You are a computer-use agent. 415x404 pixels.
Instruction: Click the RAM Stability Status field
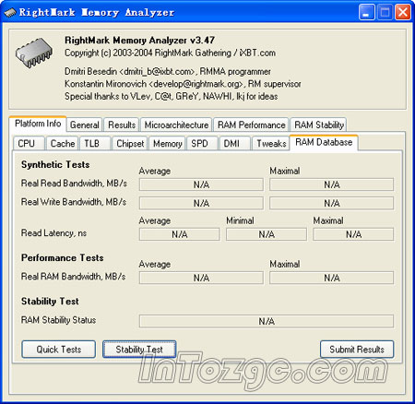(267, 321)
